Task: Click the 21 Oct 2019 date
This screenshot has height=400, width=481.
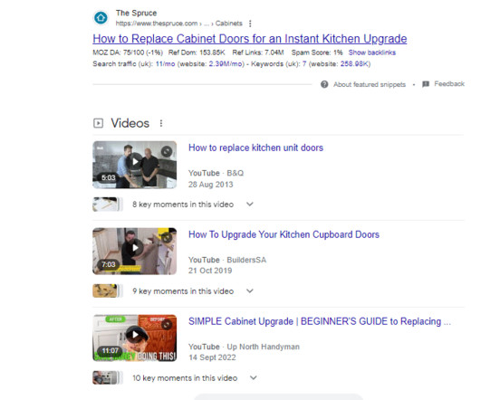Action: click(210, 271)
